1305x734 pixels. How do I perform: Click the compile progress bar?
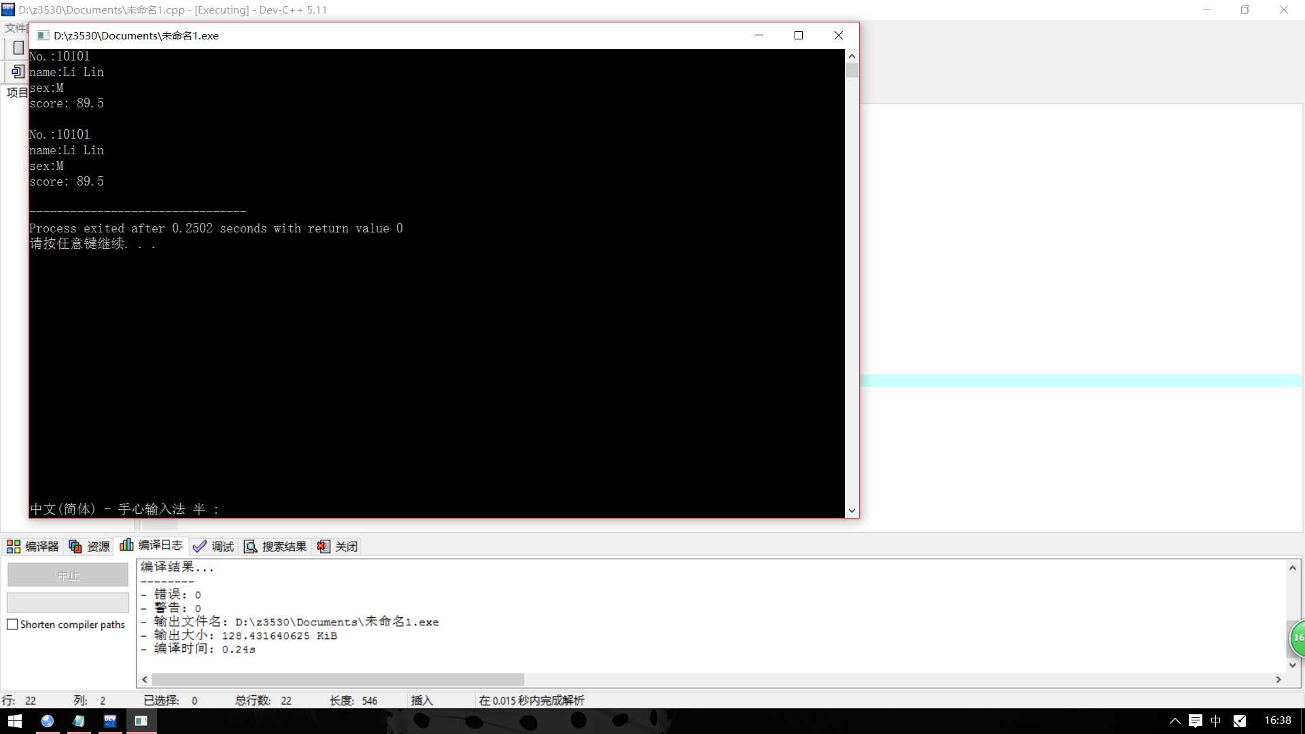68,602
